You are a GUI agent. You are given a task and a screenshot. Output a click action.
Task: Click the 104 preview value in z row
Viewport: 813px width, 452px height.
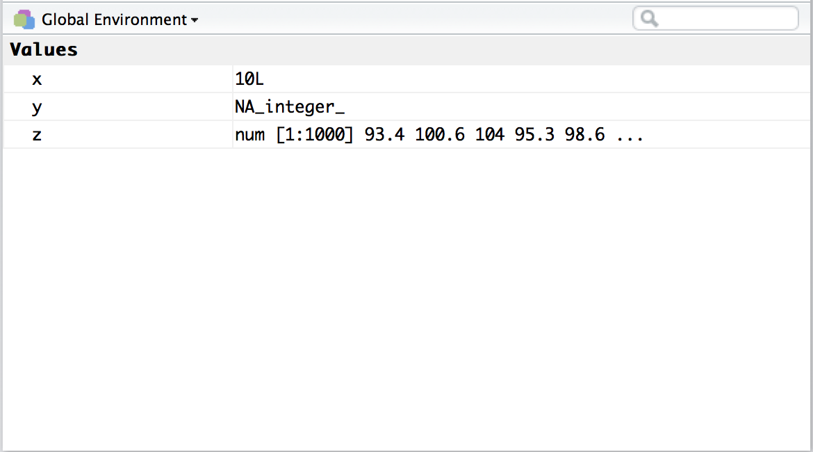tap(490, 135)
